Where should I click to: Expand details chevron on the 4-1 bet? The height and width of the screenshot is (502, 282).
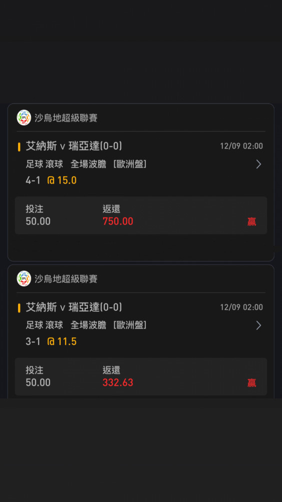coord(258,164)
